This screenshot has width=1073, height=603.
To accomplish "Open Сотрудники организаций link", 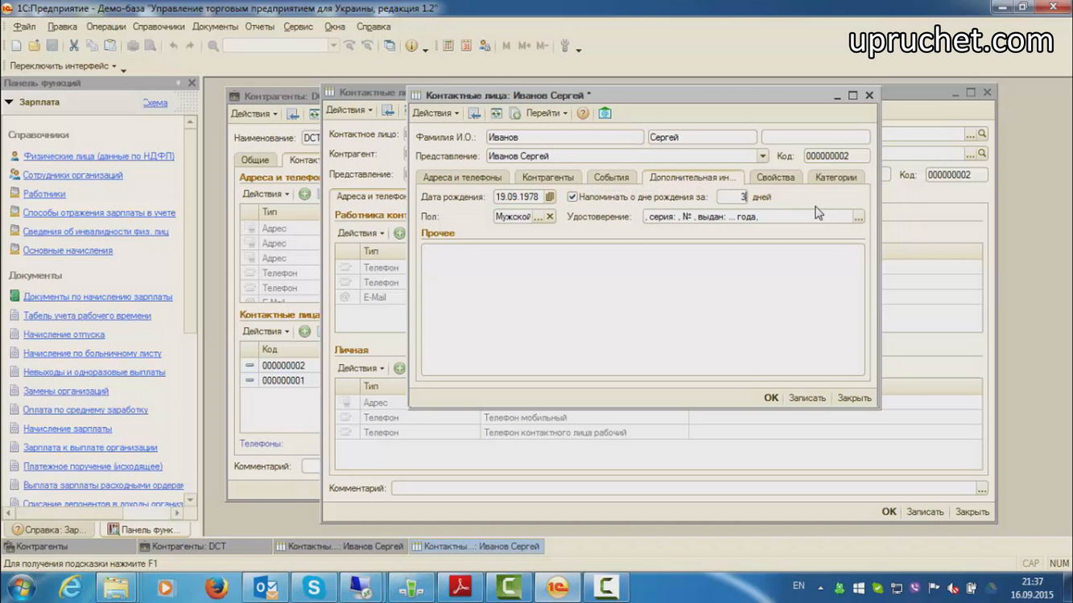I will point(72,175).
